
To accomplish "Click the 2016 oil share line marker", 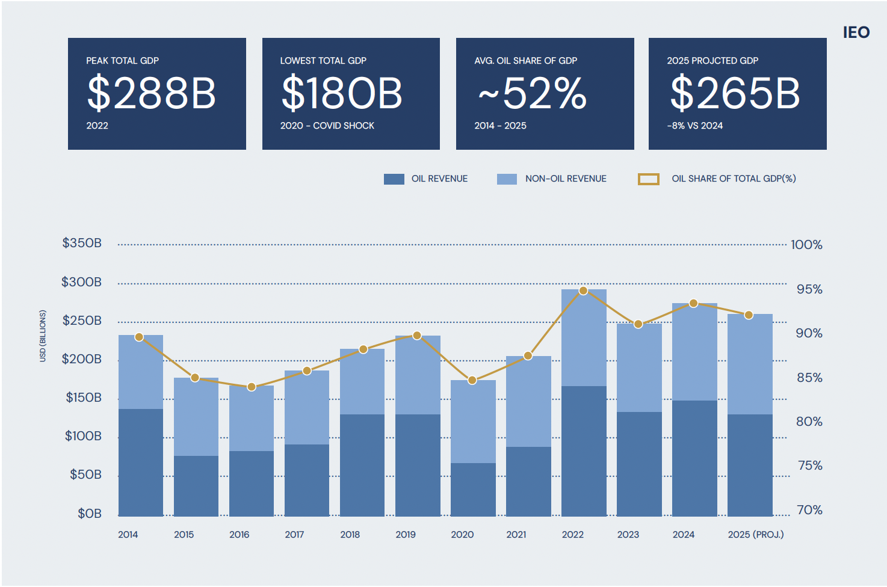I will tap(252, 387).
